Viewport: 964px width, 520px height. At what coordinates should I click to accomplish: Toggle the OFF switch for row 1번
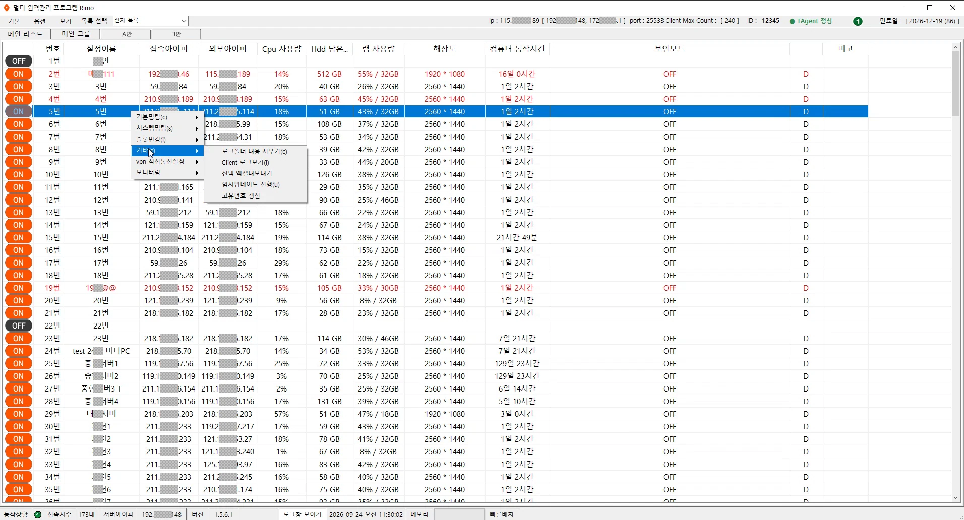[x=19, y=61]
